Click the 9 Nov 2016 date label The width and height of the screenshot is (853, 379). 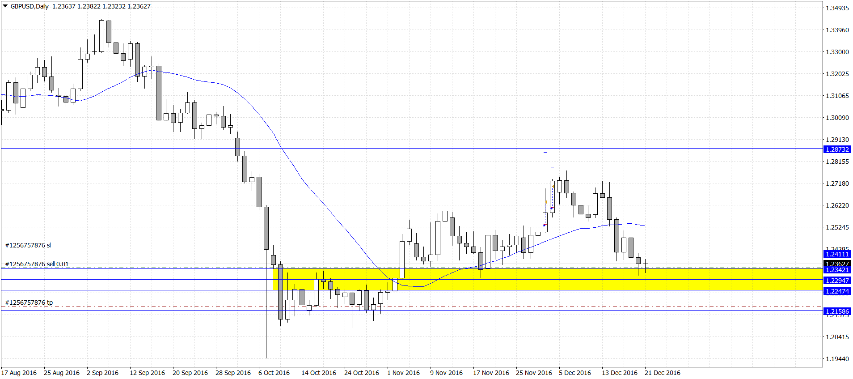tap(447, 373)
